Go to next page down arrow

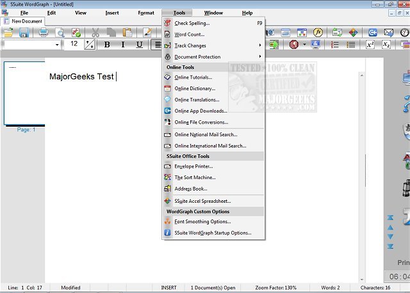390,237
